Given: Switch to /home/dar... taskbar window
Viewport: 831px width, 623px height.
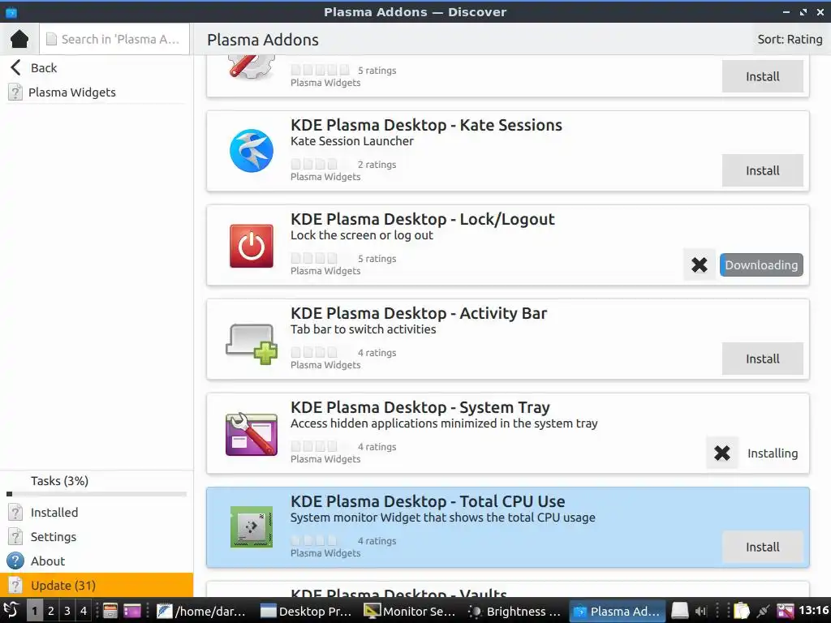Looking at the screenshot, I should [202, 611].
